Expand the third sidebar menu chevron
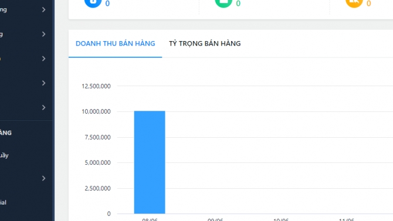This screenshot has width=393, height=221. pos(43,59)
